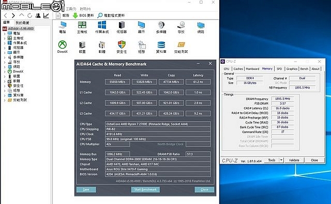Switch to CPU tab in CPU-Z
This screenshot has height=204, width=331.
point(227,69)
